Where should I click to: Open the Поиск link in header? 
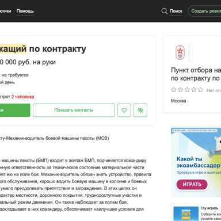(x=176, y=11)
